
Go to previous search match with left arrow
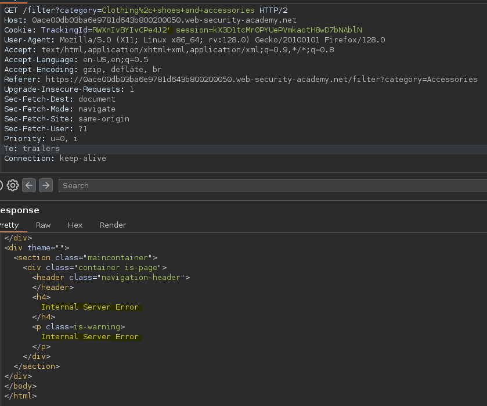[x=29, y=186]
